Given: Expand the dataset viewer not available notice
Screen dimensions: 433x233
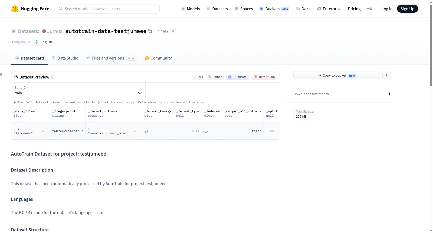Looking at the screenshot, I should point(110,102).
